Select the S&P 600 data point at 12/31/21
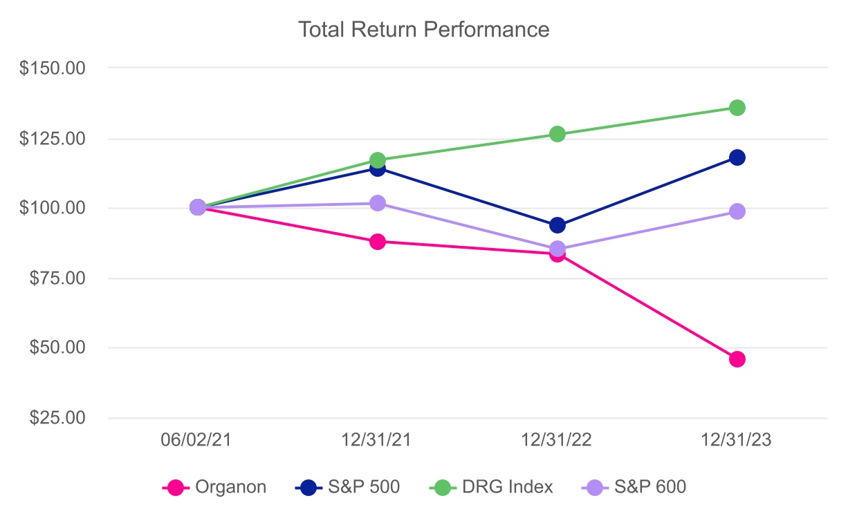Viewport: 848px width, 525px height. tap(378, 203)
